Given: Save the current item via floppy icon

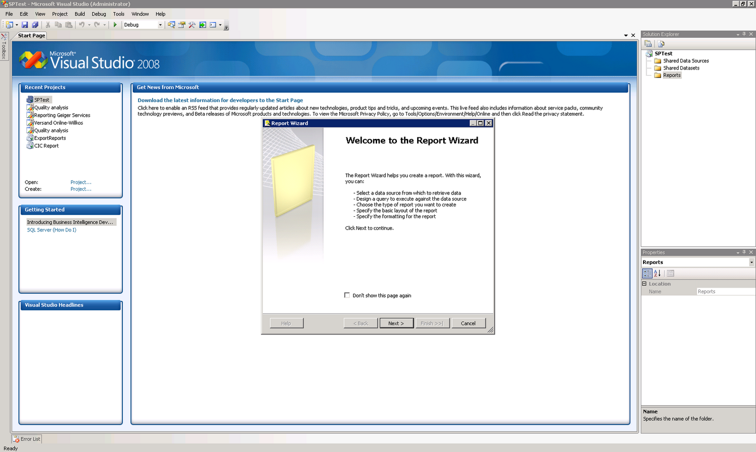Looking at the screenshot, I should click(x=25, y=25).
